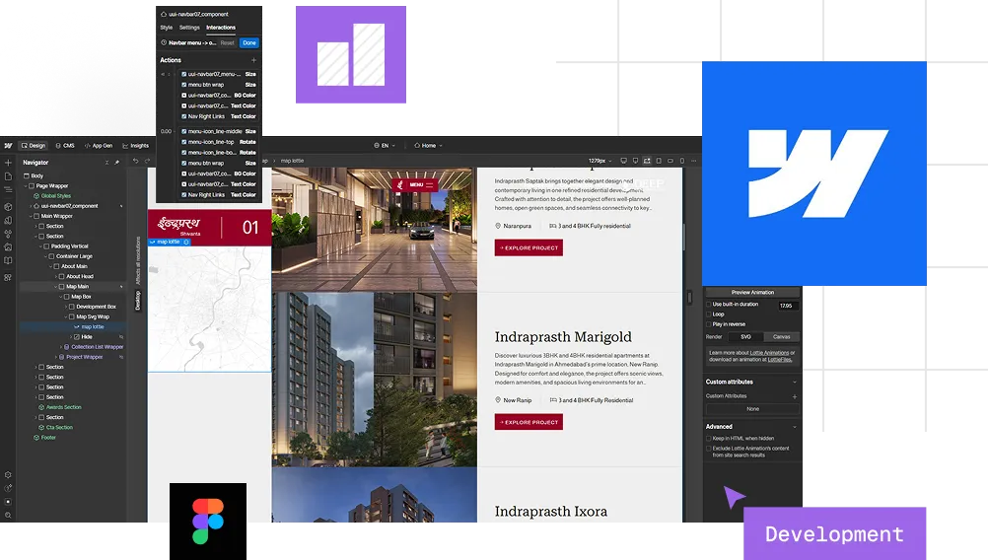
Task: Click Preview Animation button
Action: (x=752, y=292)
